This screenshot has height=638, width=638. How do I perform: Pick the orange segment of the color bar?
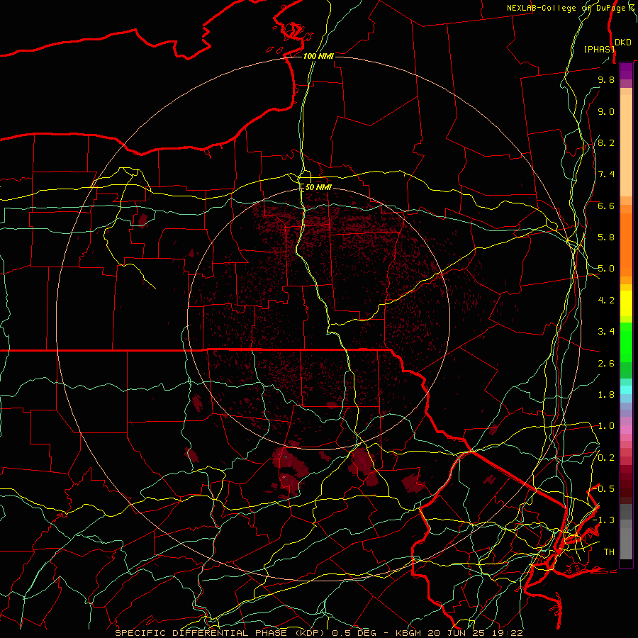(626, 244)
